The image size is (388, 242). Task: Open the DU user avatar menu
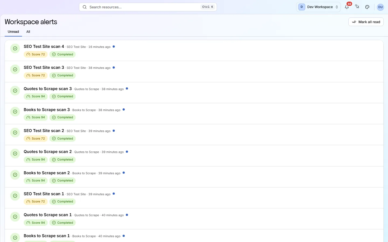pos(380,7)
